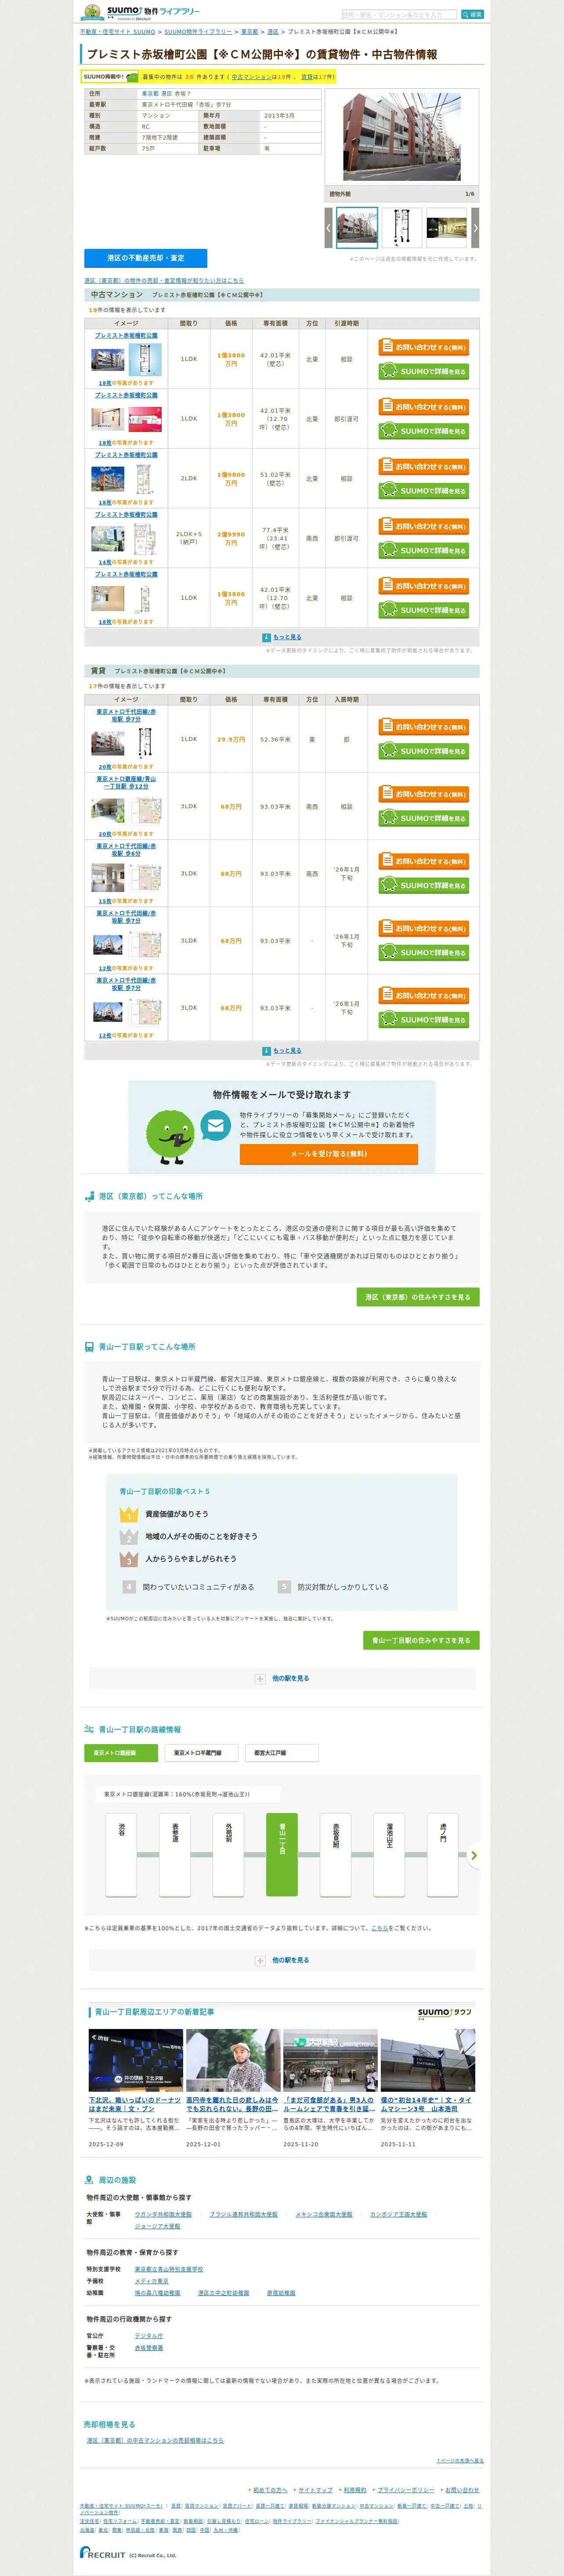Open the SUUMO物件ライブラリー breadcrumb link
Screen dimensions: 564x2576
click(x=198, y=32)
